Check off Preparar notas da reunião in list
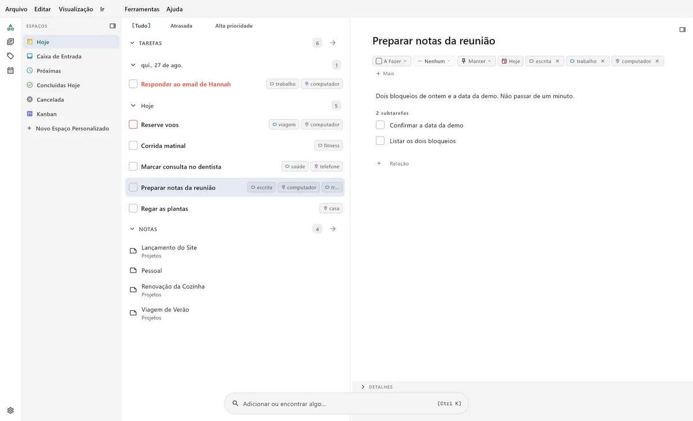This screenshot has height=421, width=693. click(133, 188)
